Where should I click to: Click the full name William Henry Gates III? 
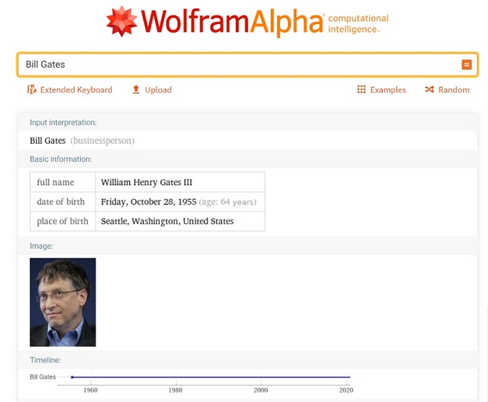point(146,183)
